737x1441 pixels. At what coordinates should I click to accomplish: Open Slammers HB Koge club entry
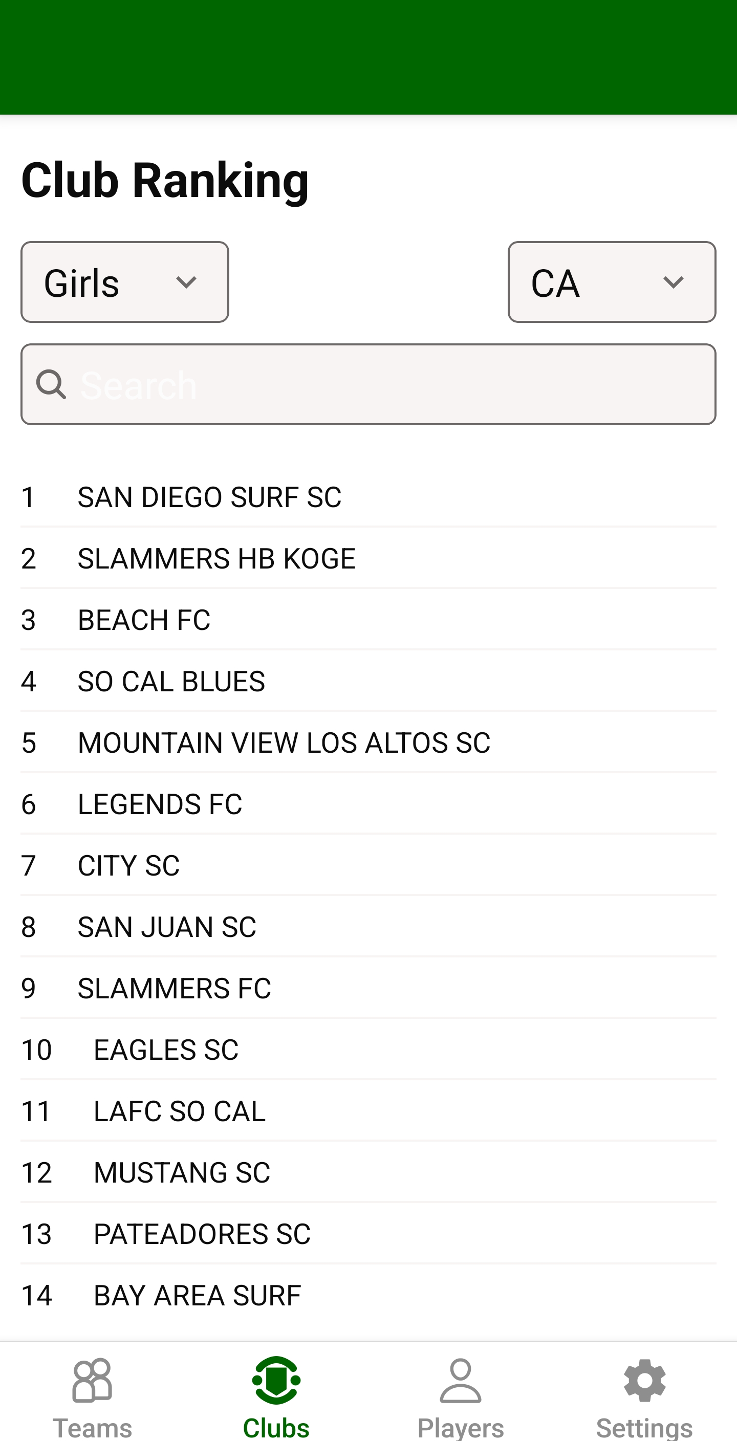216,558
